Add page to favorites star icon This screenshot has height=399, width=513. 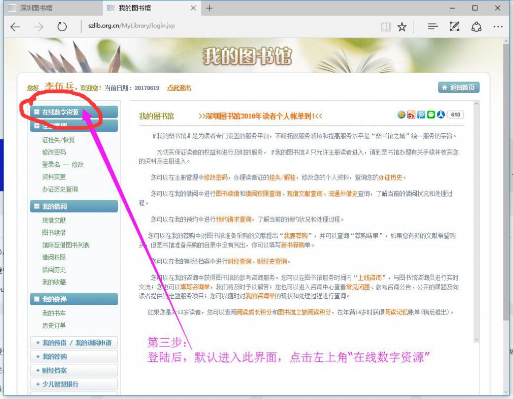pos(402,27)
